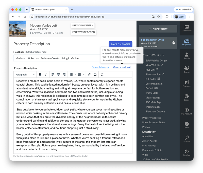Open My Account settings gear
Image resolution: width=203 pixels, height=173 pixels.
point(187,111)
